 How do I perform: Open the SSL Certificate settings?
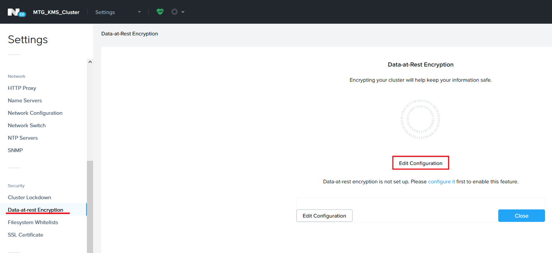(x=25, y=235)
